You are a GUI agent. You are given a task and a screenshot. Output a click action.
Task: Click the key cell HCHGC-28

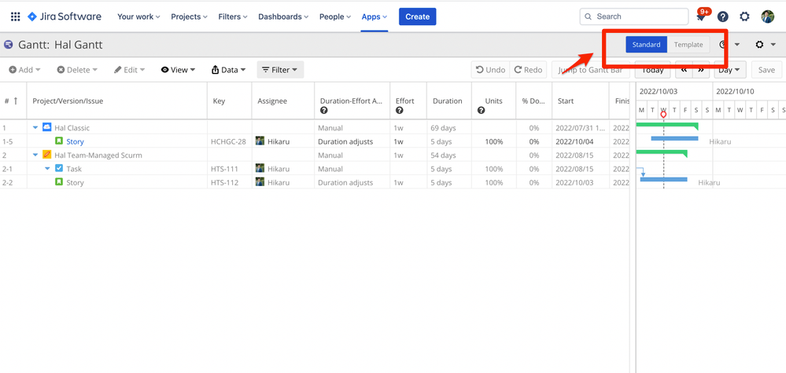pos(229,141)
